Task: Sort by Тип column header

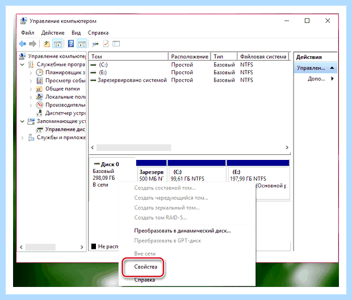Action: 224,57
